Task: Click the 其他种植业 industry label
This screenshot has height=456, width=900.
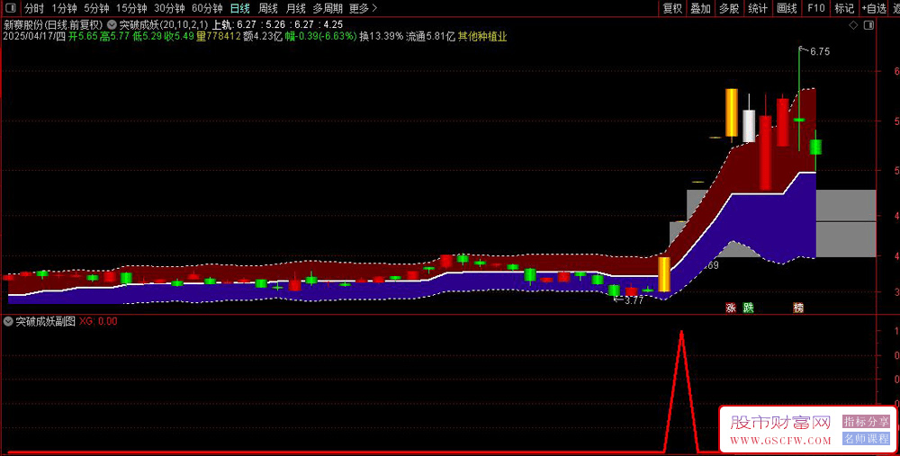Action: (x=482, y=37)
